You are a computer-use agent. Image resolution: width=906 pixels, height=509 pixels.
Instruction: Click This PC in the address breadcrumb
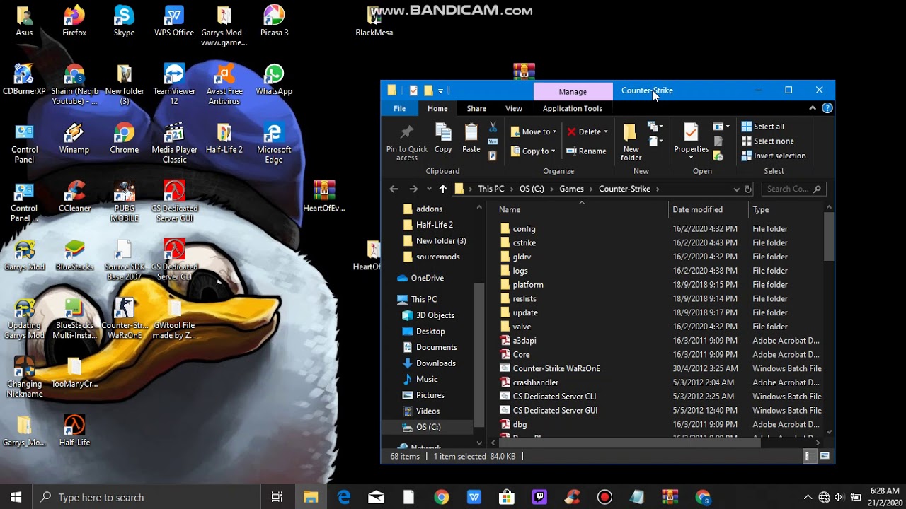point(491,189)
